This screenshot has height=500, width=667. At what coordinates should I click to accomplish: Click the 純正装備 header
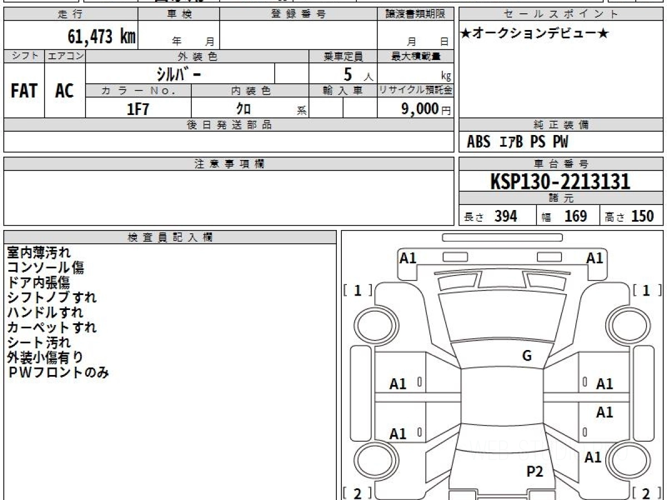tap(561, 125)
